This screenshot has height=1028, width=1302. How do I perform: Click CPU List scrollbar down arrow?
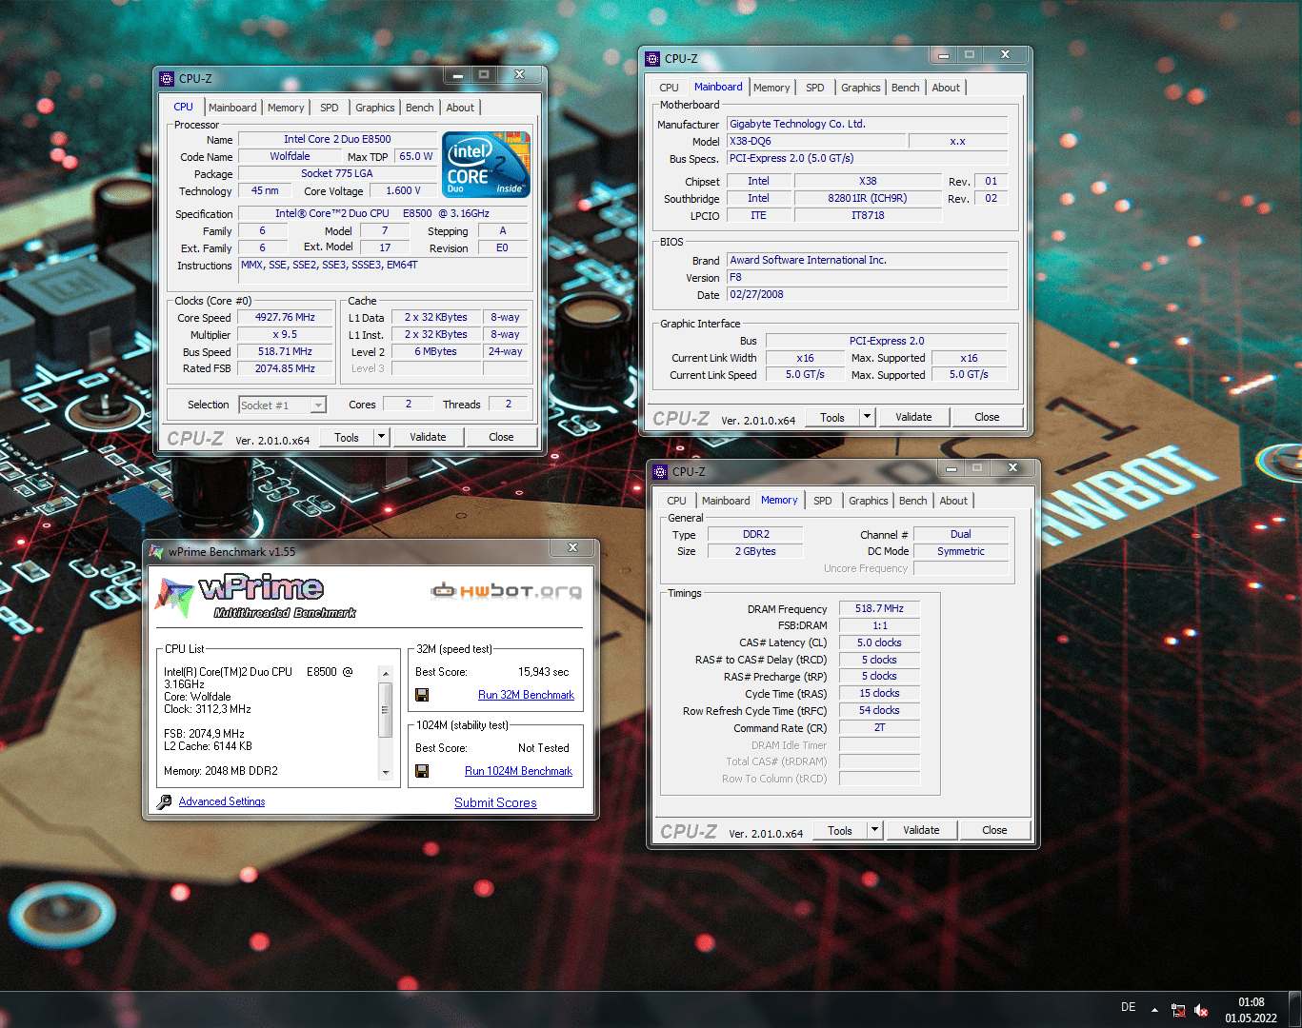pos(386,772)
